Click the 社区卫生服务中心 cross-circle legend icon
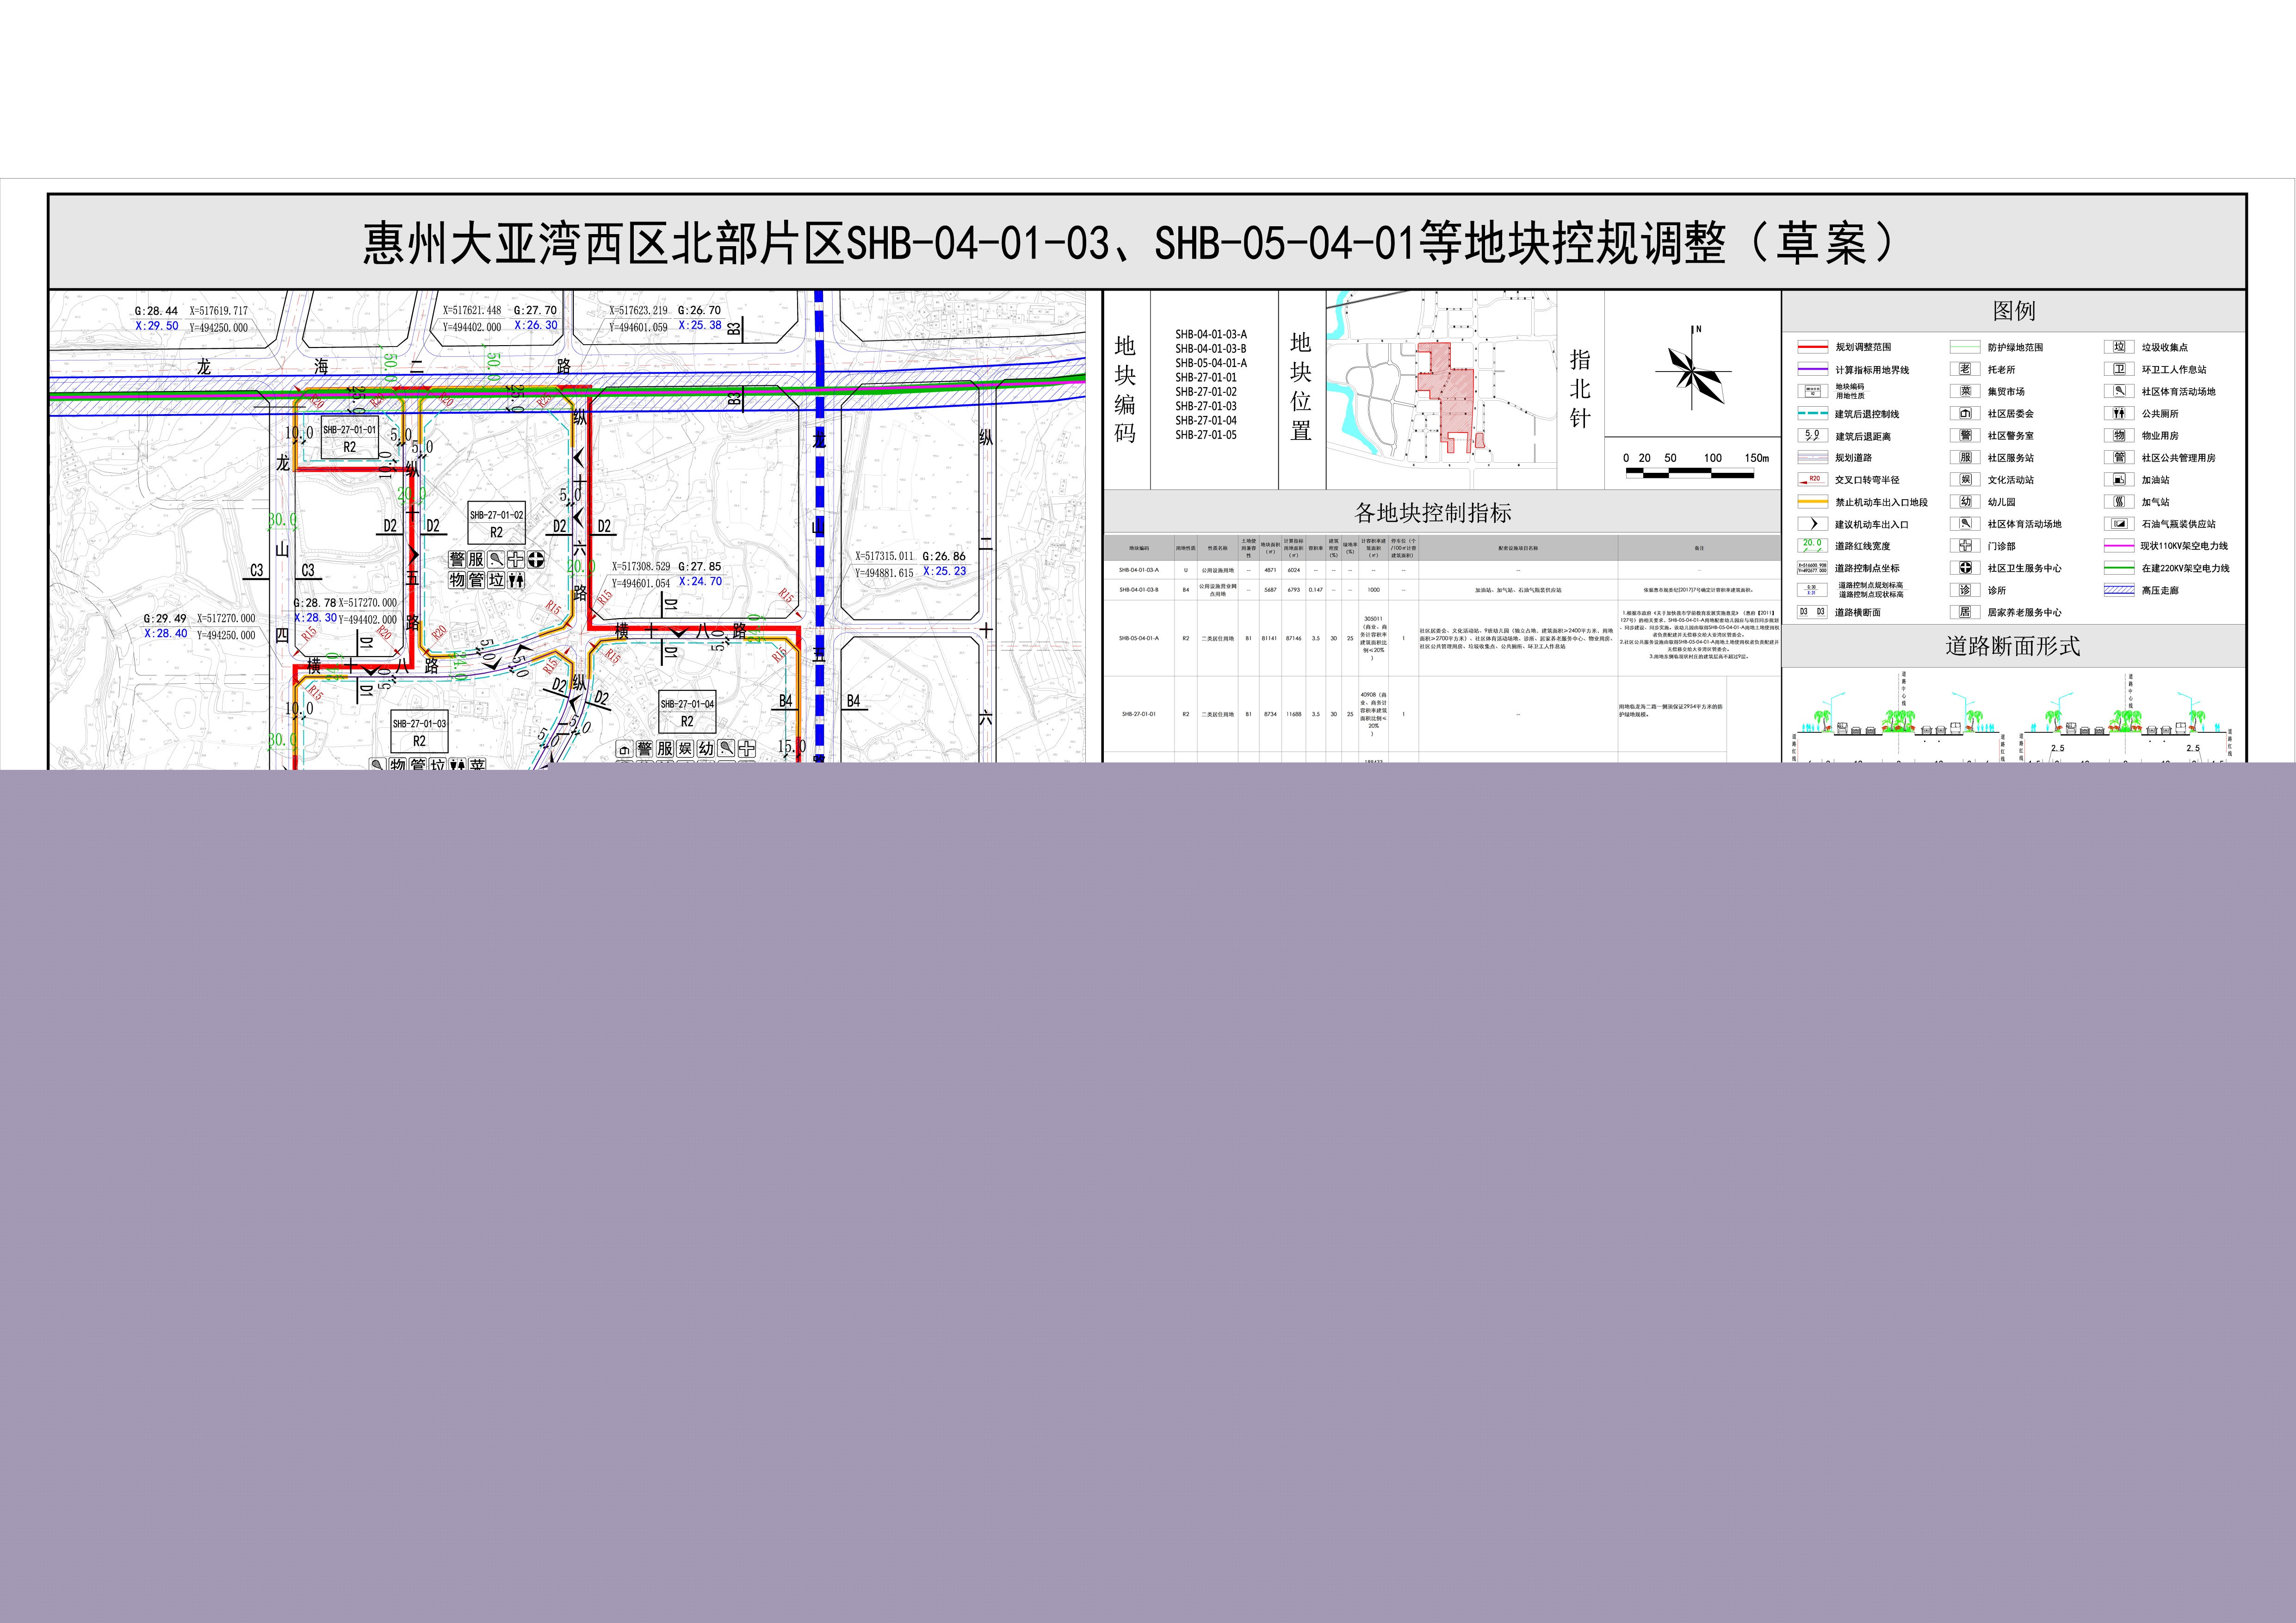Image resolution: width=2296 pixels, height=1623 pixels. (1965, 568)
